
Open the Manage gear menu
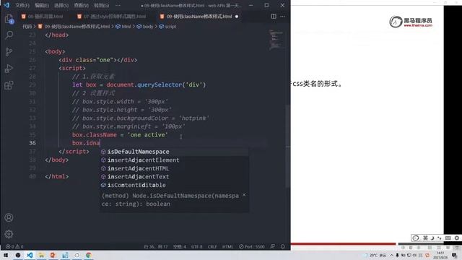click(x=9, y=234)
